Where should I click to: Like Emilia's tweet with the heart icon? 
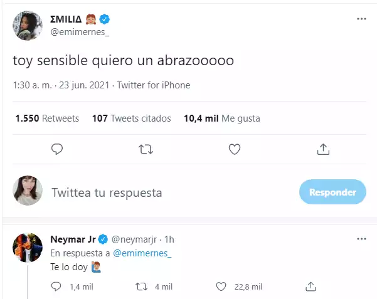235,149
